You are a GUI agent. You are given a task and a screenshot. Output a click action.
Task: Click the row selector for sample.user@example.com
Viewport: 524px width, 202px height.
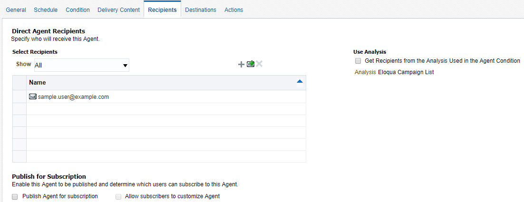(x=19, y=97)
